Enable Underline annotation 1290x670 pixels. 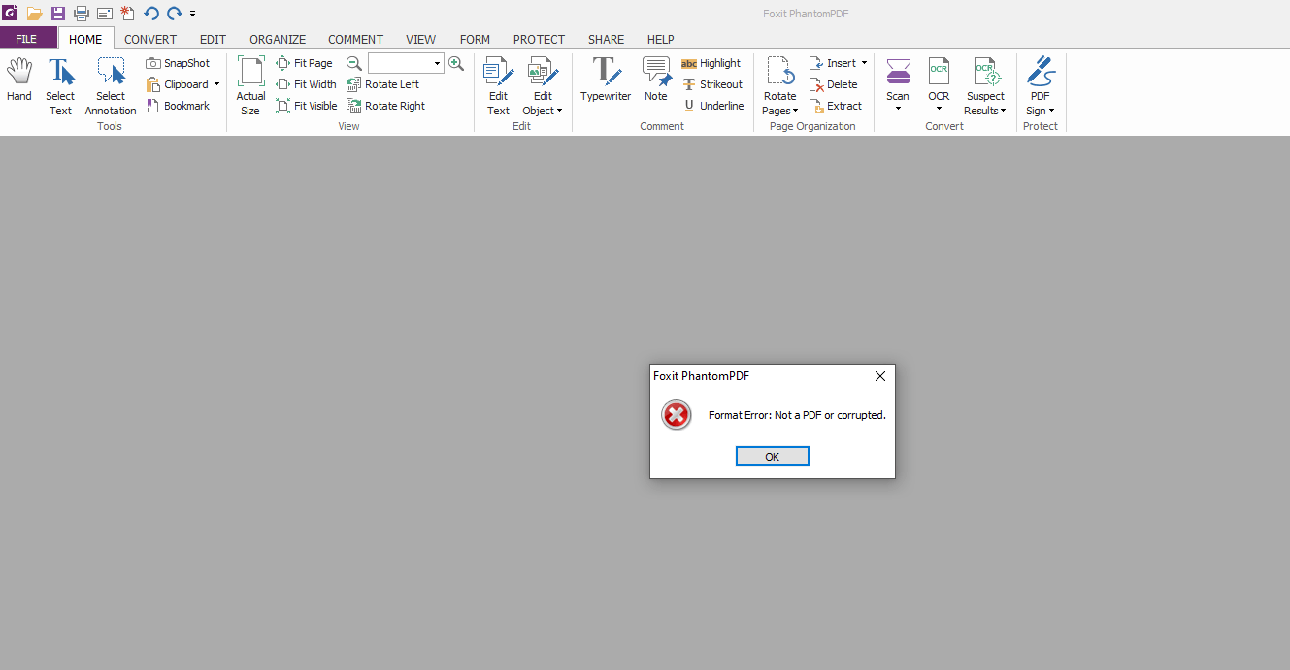[714, 105]
